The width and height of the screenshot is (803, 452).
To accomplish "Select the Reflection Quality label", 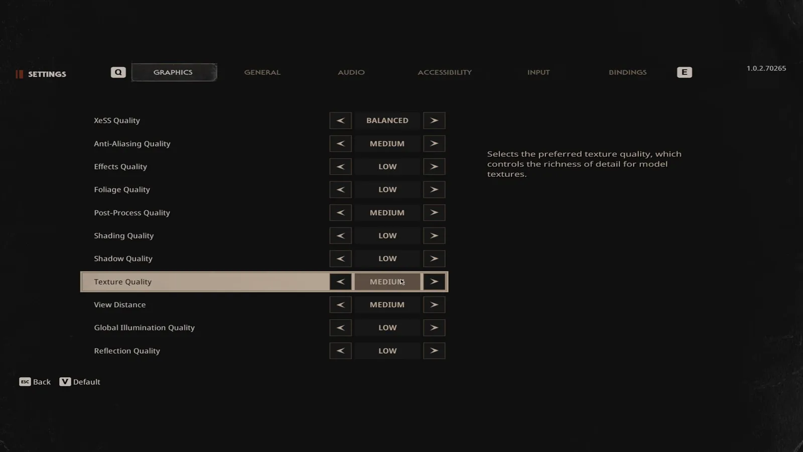I will [x=127, y=351].
